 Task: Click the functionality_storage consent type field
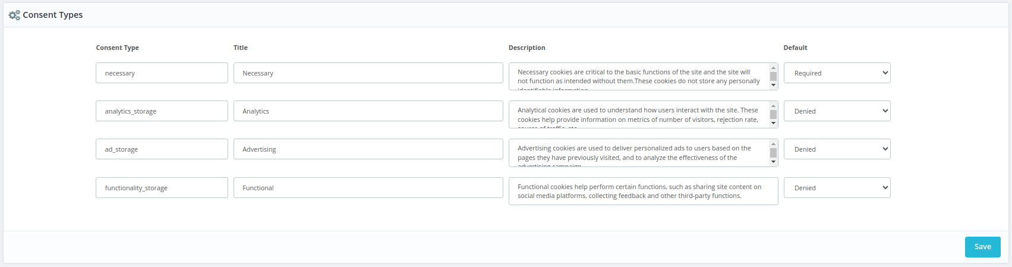(162, 188)
